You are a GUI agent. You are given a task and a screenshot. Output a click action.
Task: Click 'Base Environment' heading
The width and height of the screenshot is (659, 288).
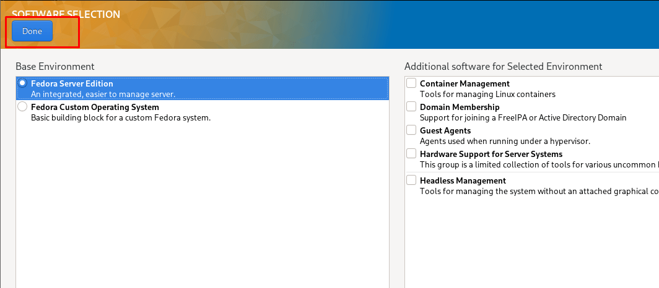[x=55, y=66]
